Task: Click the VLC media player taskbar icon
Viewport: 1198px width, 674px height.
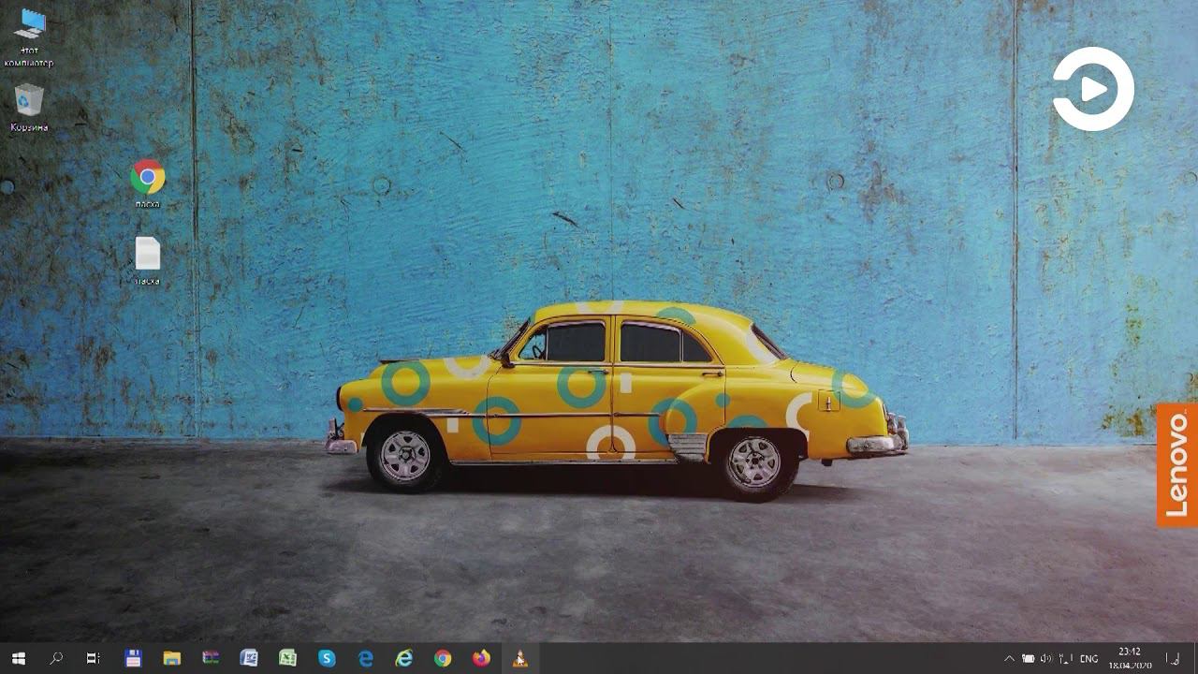Action: pos(520,658)
